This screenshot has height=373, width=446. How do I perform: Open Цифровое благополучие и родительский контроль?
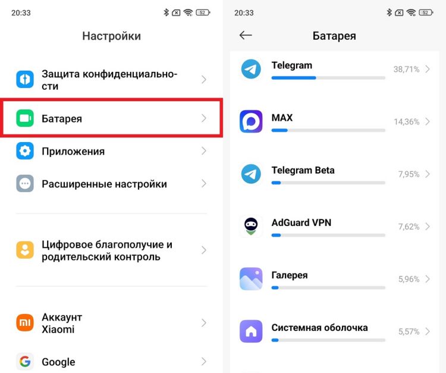coord(112,250)
